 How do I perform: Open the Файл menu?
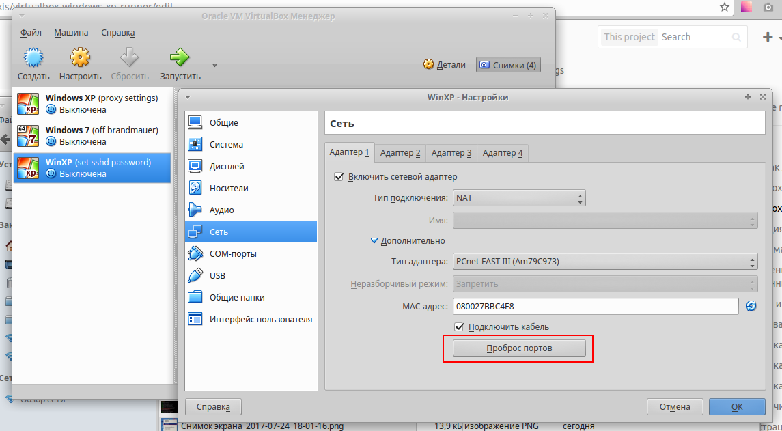coord(31,32)
